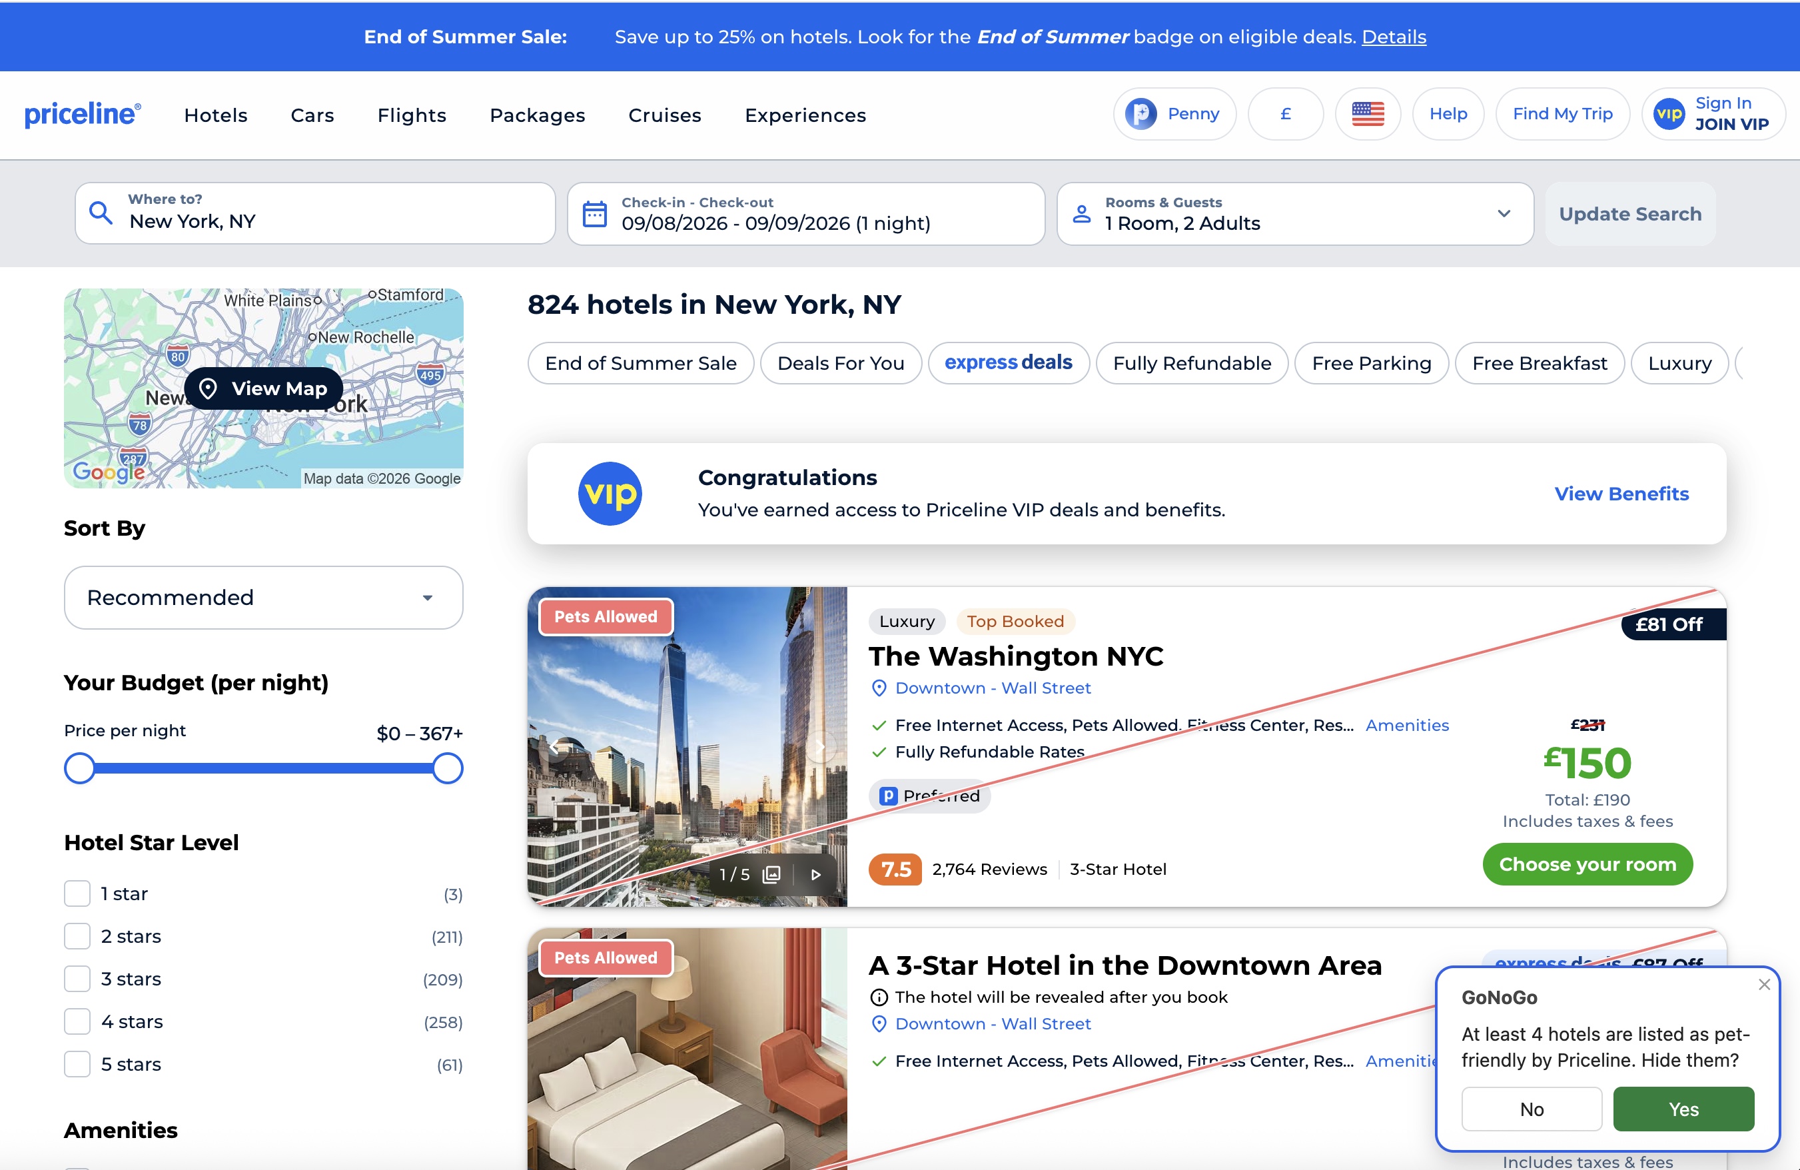This screenshot has width=1800, height=1170.
Task: Click Find My Trip
Action: (1563, 114)
